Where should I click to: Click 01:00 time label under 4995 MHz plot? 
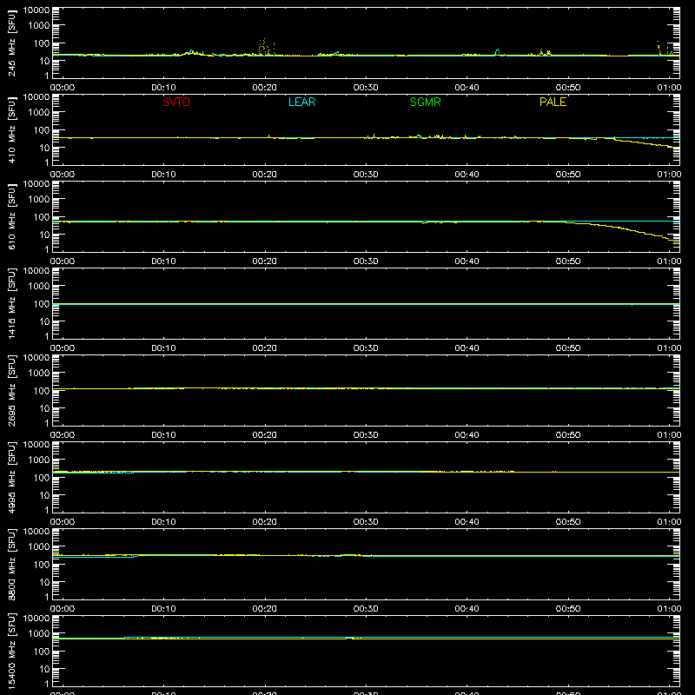[669, 522]
